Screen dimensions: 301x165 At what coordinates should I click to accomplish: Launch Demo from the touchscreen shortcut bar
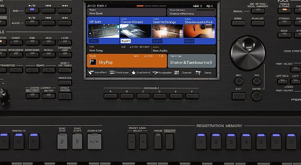(x=205, y=73)
